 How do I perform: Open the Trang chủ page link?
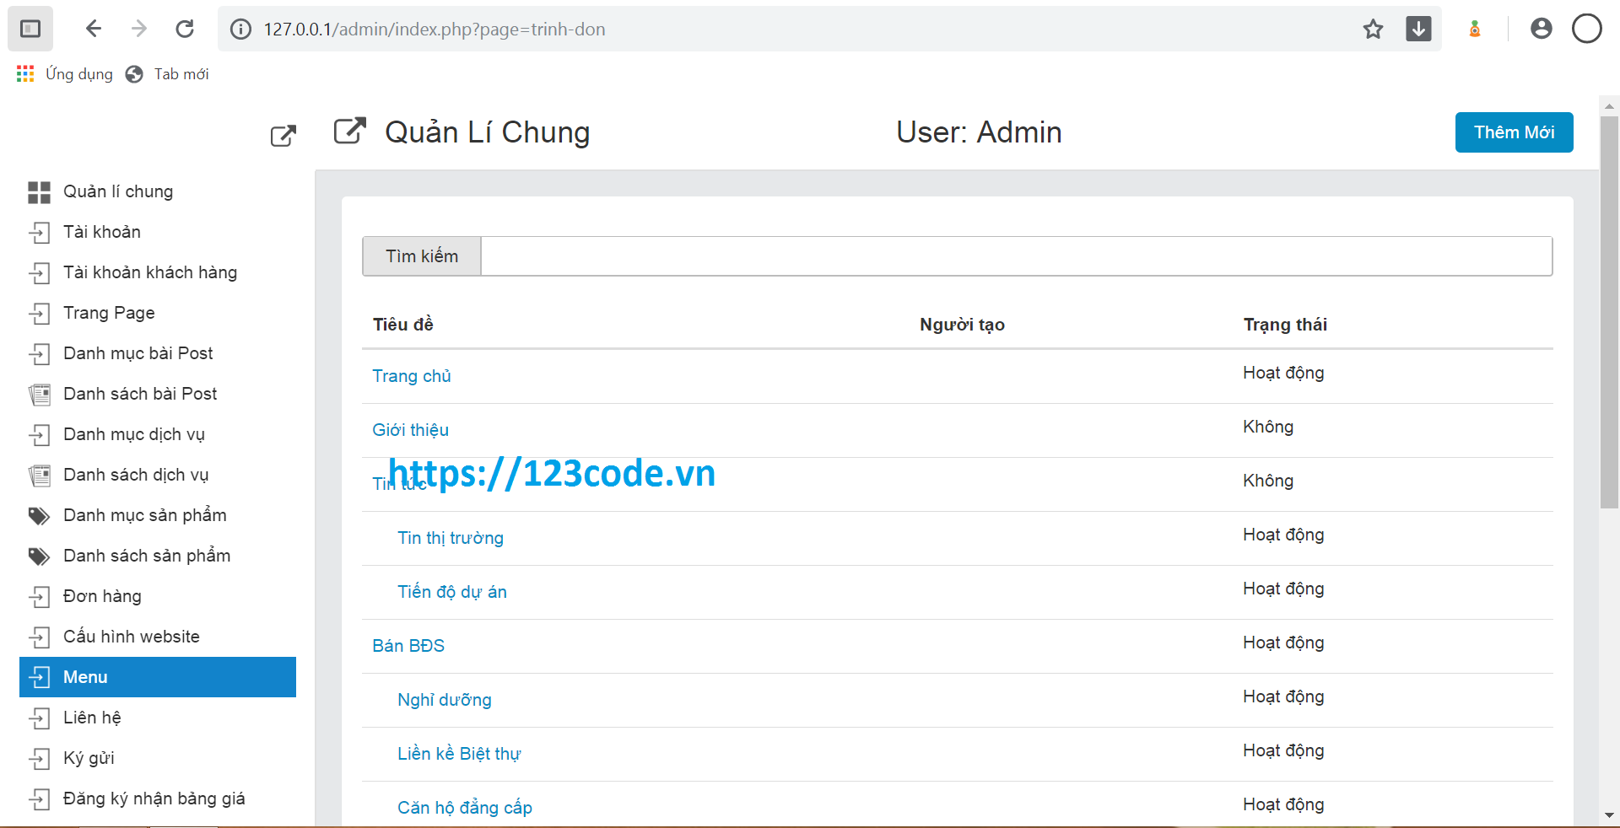[x=412, y=376]
